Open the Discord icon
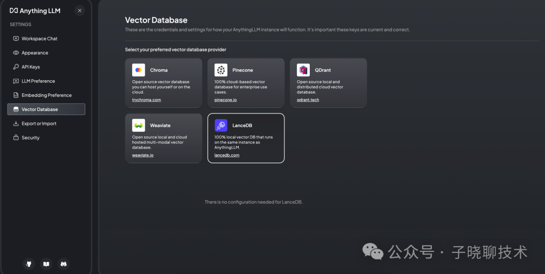Viewport: 545px width, 274px height. coord(64,264)
